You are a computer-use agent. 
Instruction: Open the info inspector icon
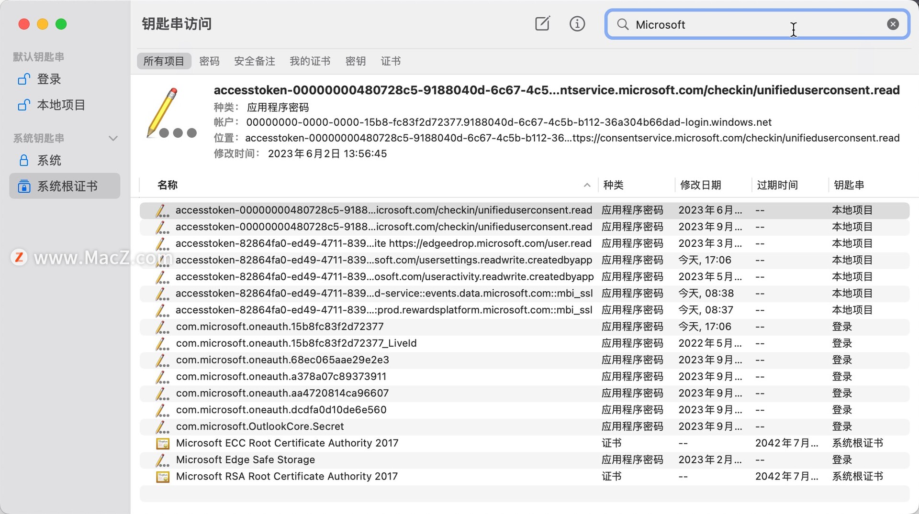(577, 23)
